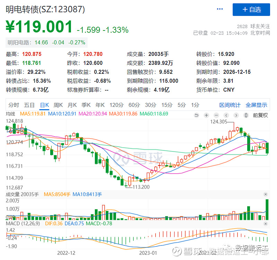The width and height of the screenshot is (277, 260).
Task: Click the 最低 value 118.761
Action: (32, 63)
